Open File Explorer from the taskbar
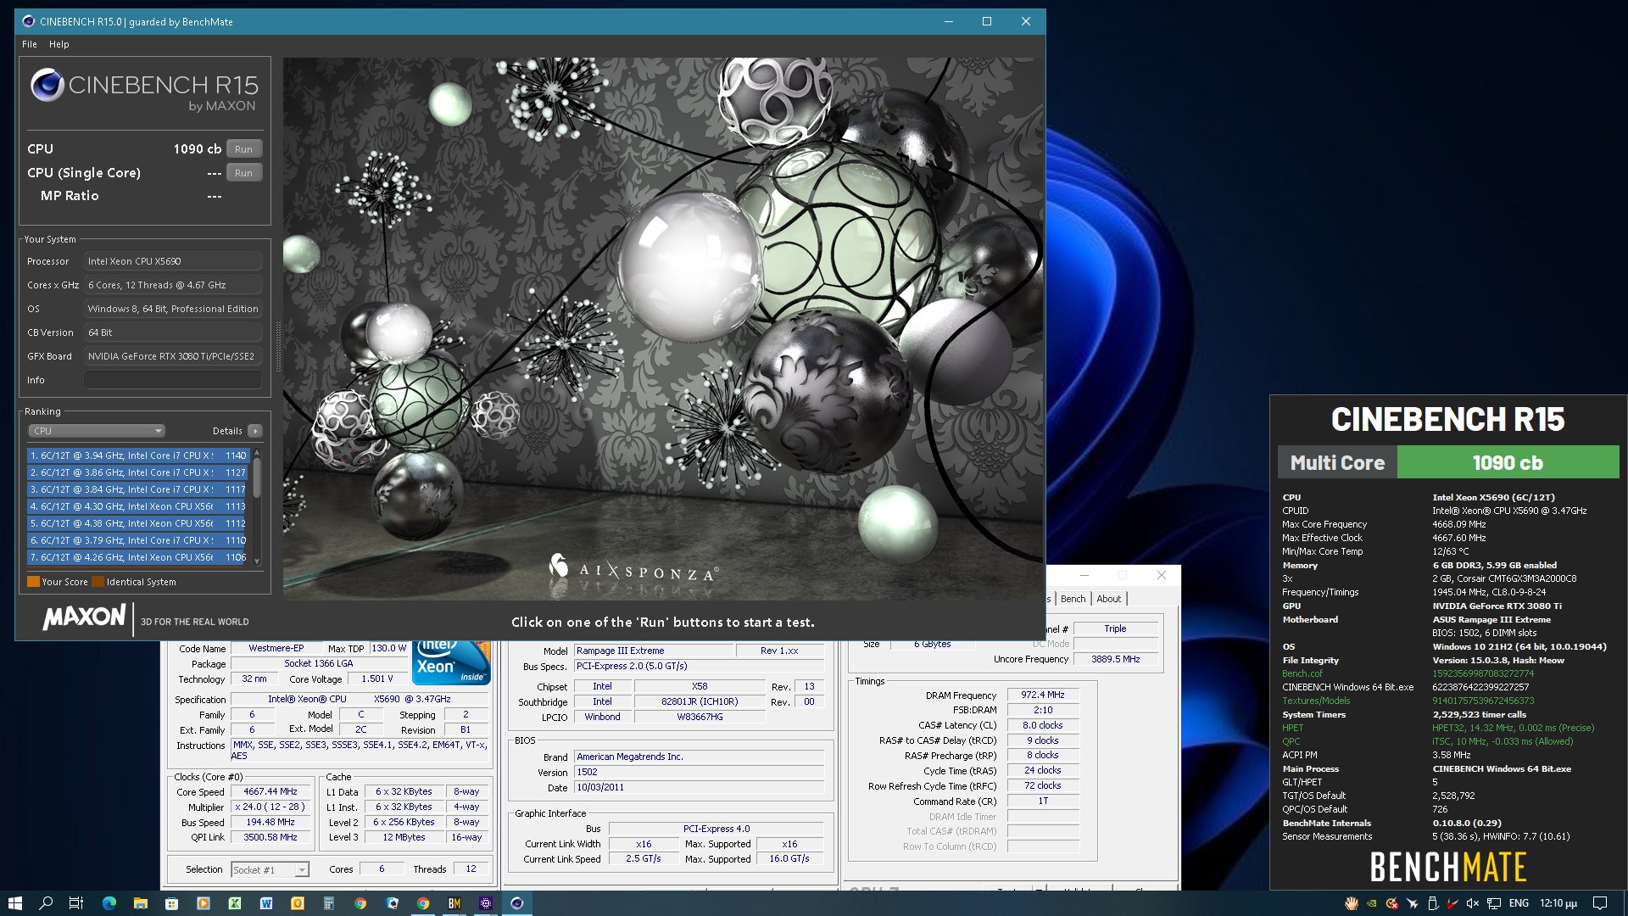The width and height of the screenshot is (1628, 916). point(141,903)
